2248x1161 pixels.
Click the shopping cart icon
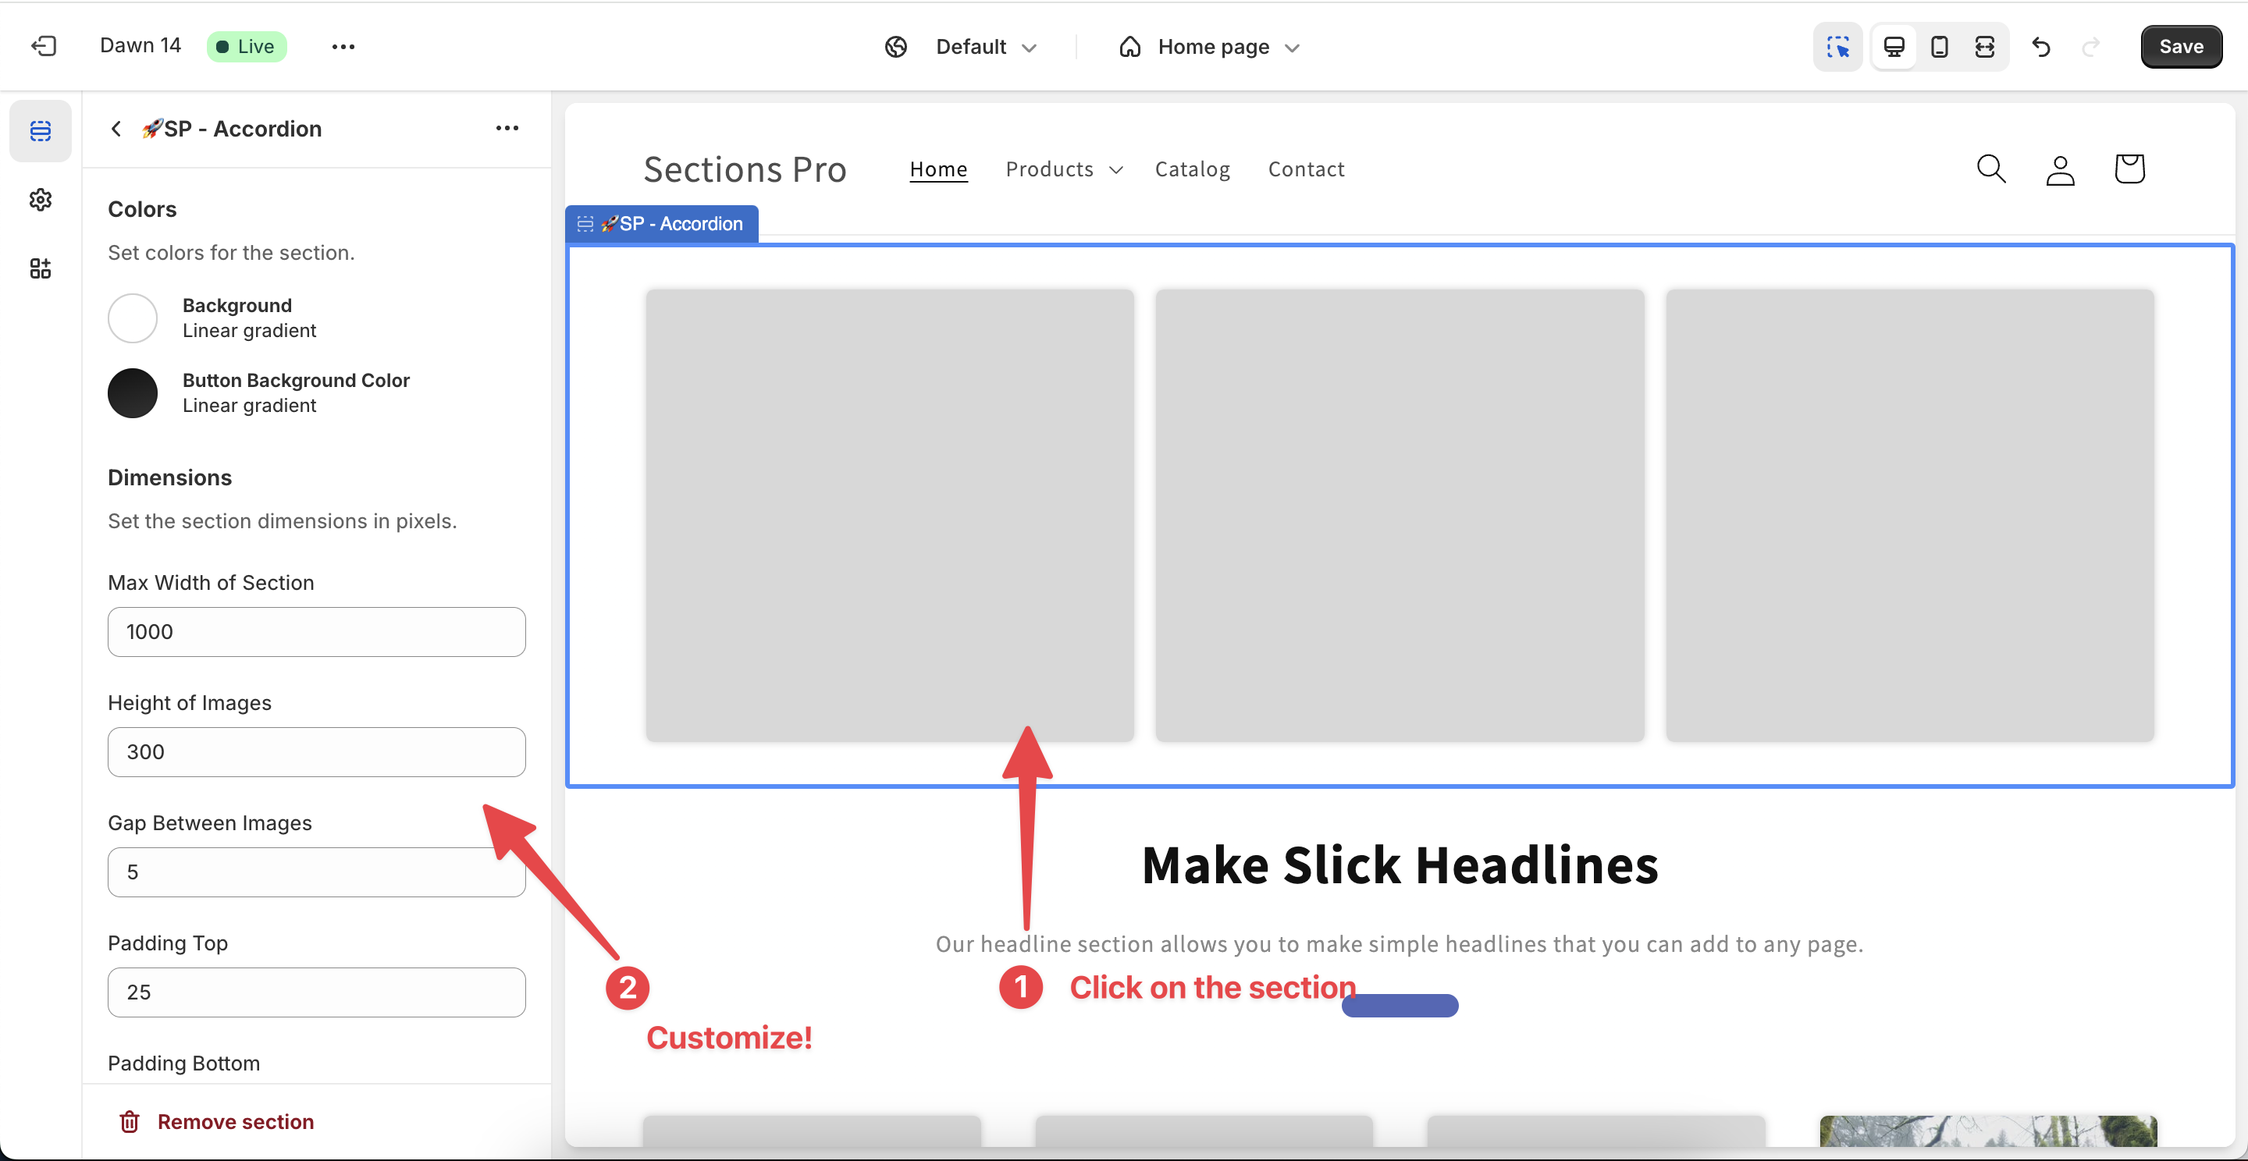(x=2129, y=169)
